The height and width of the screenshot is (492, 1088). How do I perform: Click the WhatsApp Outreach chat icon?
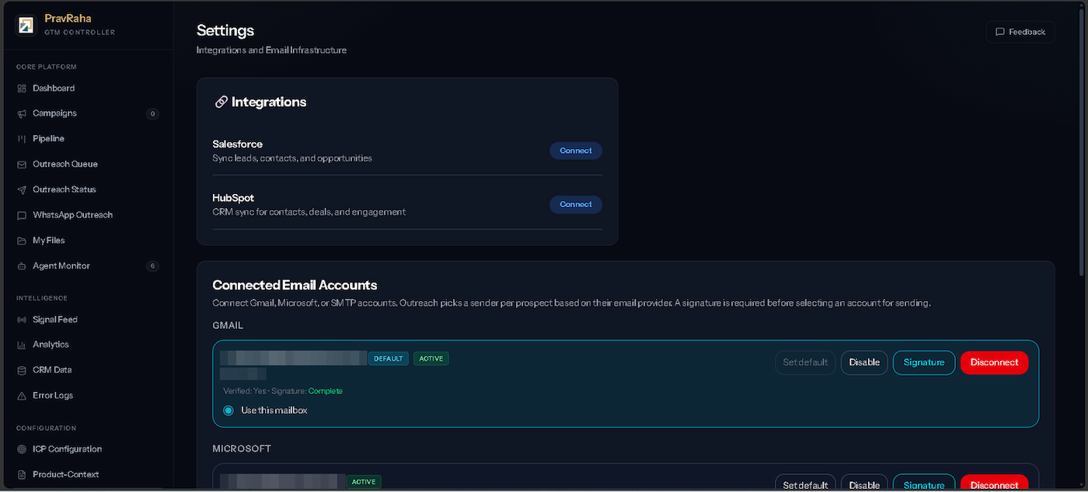click(22, 215)
